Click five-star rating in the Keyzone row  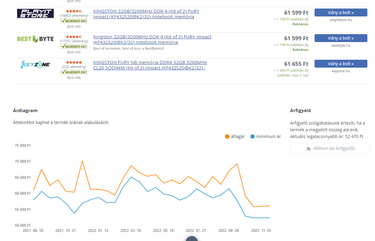pos(74,62)
